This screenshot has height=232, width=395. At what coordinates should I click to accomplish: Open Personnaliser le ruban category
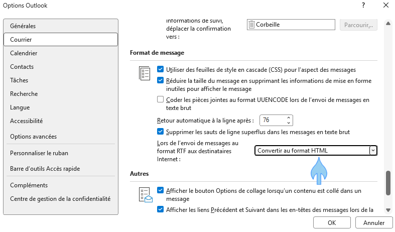(x=61, y=153)
